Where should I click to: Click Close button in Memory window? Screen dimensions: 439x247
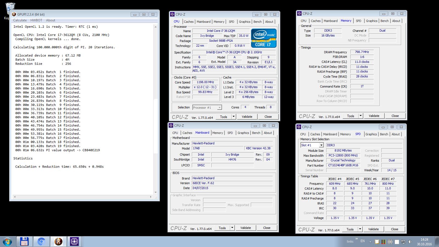coord(395,116)
